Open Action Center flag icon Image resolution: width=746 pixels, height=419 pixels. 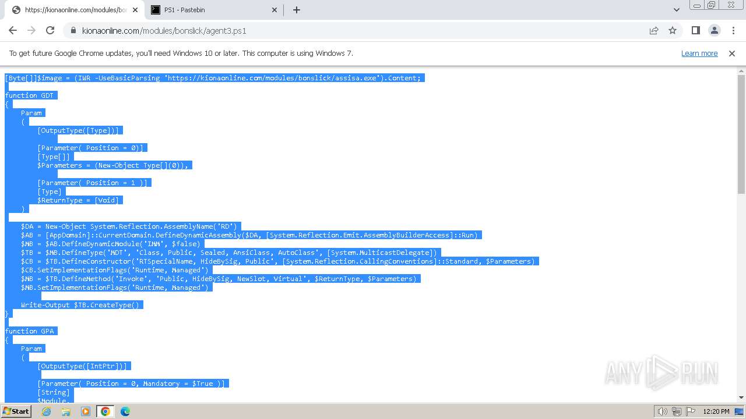coord(691,411)
